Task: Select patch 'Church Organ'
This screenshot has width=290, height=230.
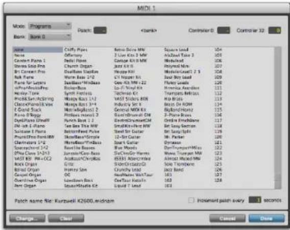Action: (x=78, y=66)
